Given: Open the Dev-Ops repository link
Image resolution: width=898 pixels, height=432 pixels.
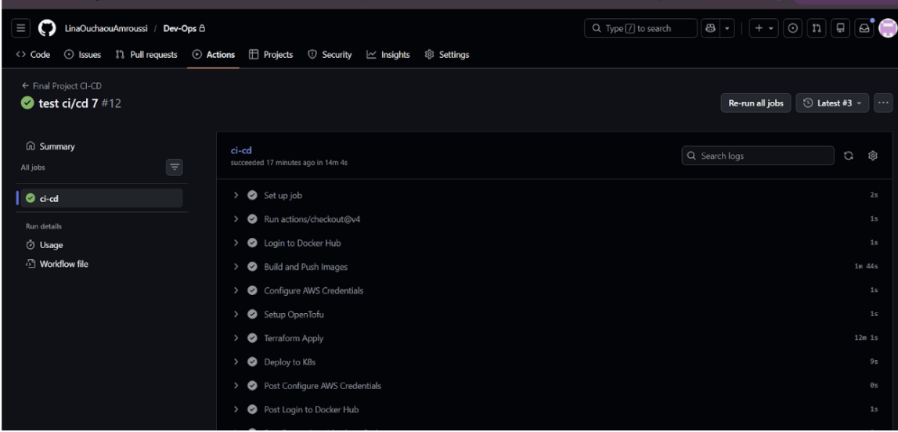Looking at the screenshot, I should click(179, 29).
